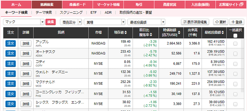Click the ＋登録 add button
The width and height of the screenshot is (247, 111).
point(237,22)
